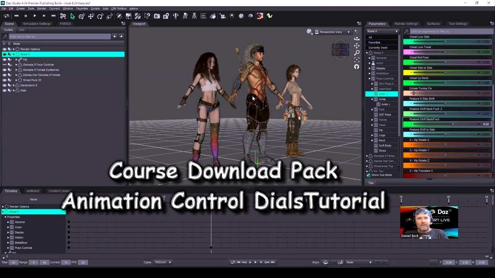Switch to the Surfaces tab
Viewport: 495px width, 278px height.
433,24
